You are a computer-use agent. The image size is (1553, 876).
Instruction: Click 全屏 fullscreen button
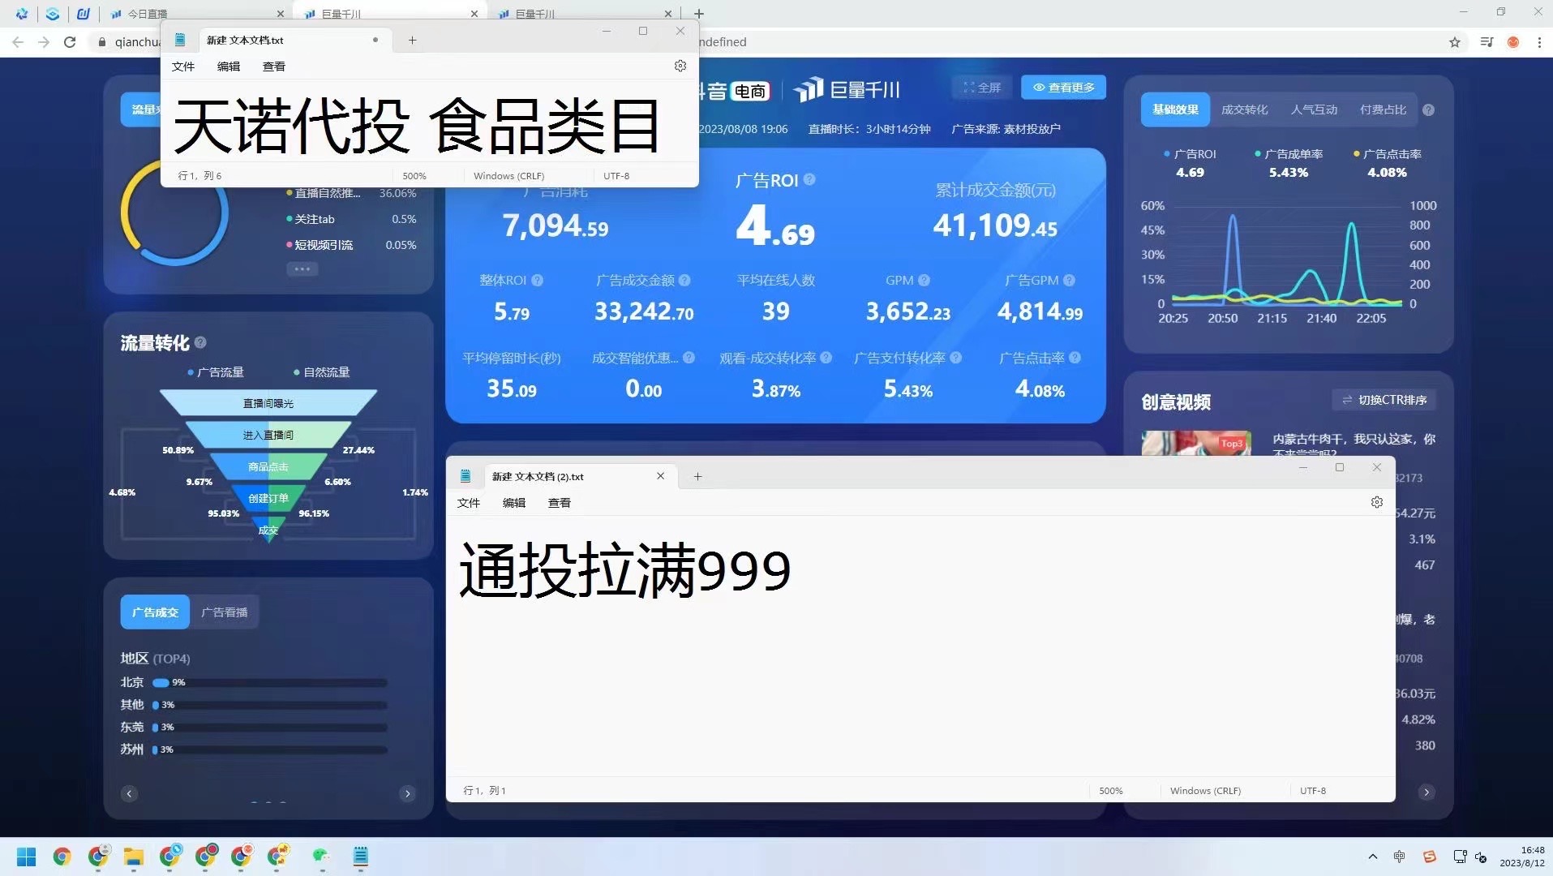[x=982, y=88]
